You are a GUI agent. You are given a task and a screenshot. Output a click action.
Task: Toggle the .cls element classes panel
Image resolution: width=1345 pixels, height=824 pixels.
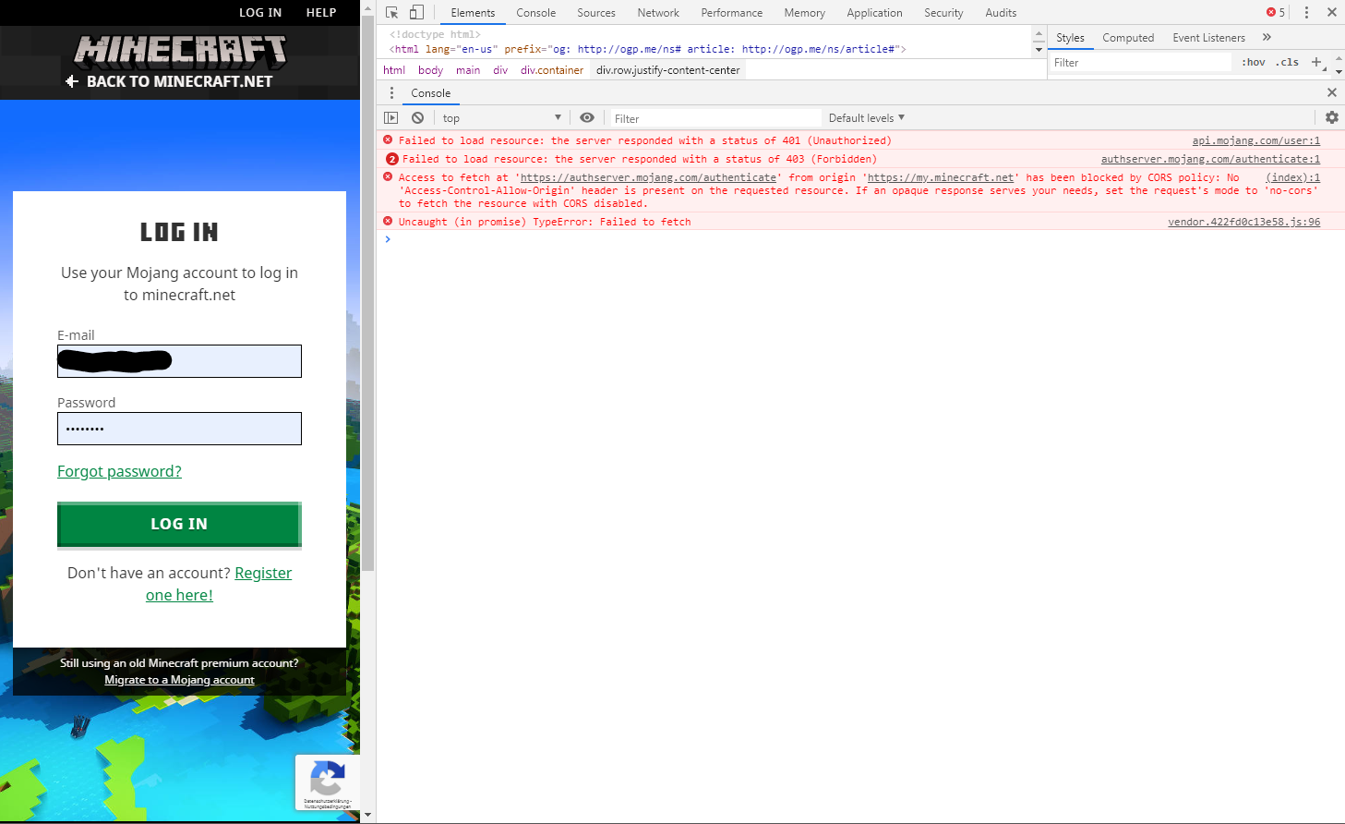pyautogui.click(x=1287, y=62)
